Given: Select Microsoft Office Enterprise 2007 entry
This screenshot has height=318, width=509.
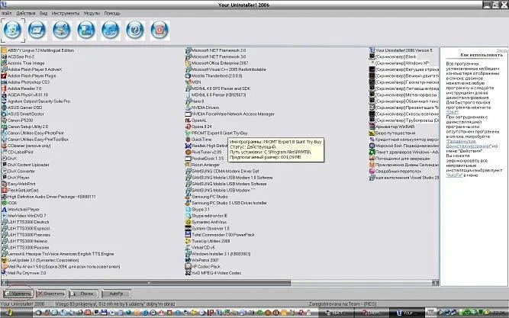Looking at the screenshot, I should 217,63.
